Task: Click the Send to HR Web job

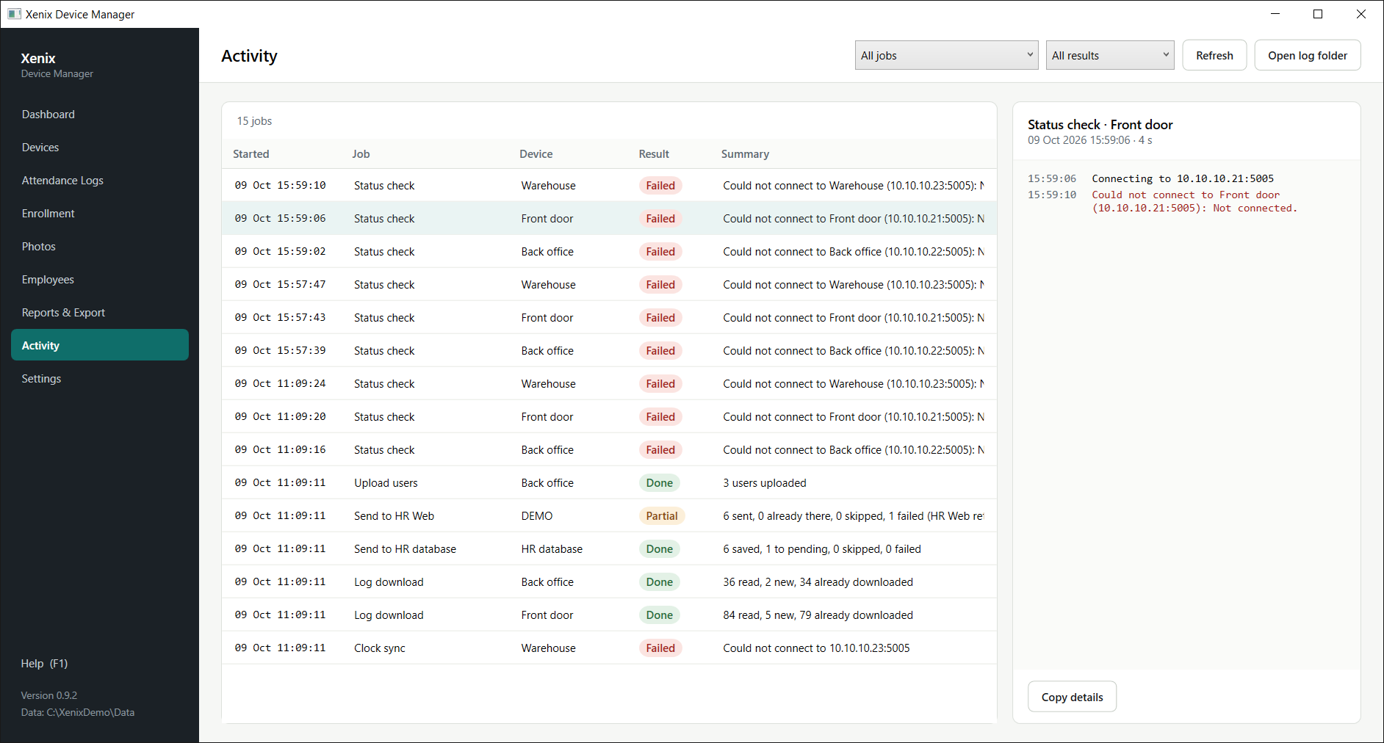Action: coord(609,516)
